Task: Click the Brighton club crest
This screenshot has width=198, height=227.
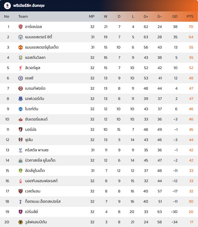Action: tap(20, 109)
